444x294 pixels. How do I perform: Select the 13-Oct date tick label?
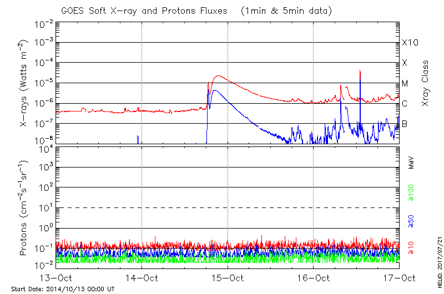click(56, 277)
